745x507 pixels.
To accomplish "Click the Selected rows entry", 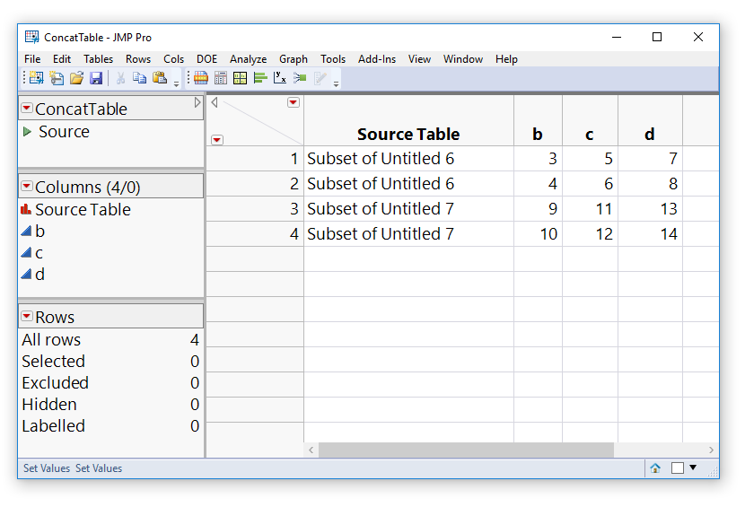I will [110, 361].
